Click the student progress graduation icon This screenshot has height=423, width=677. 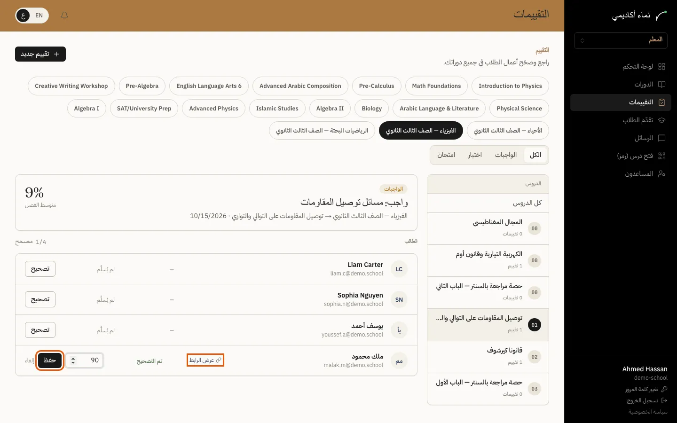(x=662, y=120)
